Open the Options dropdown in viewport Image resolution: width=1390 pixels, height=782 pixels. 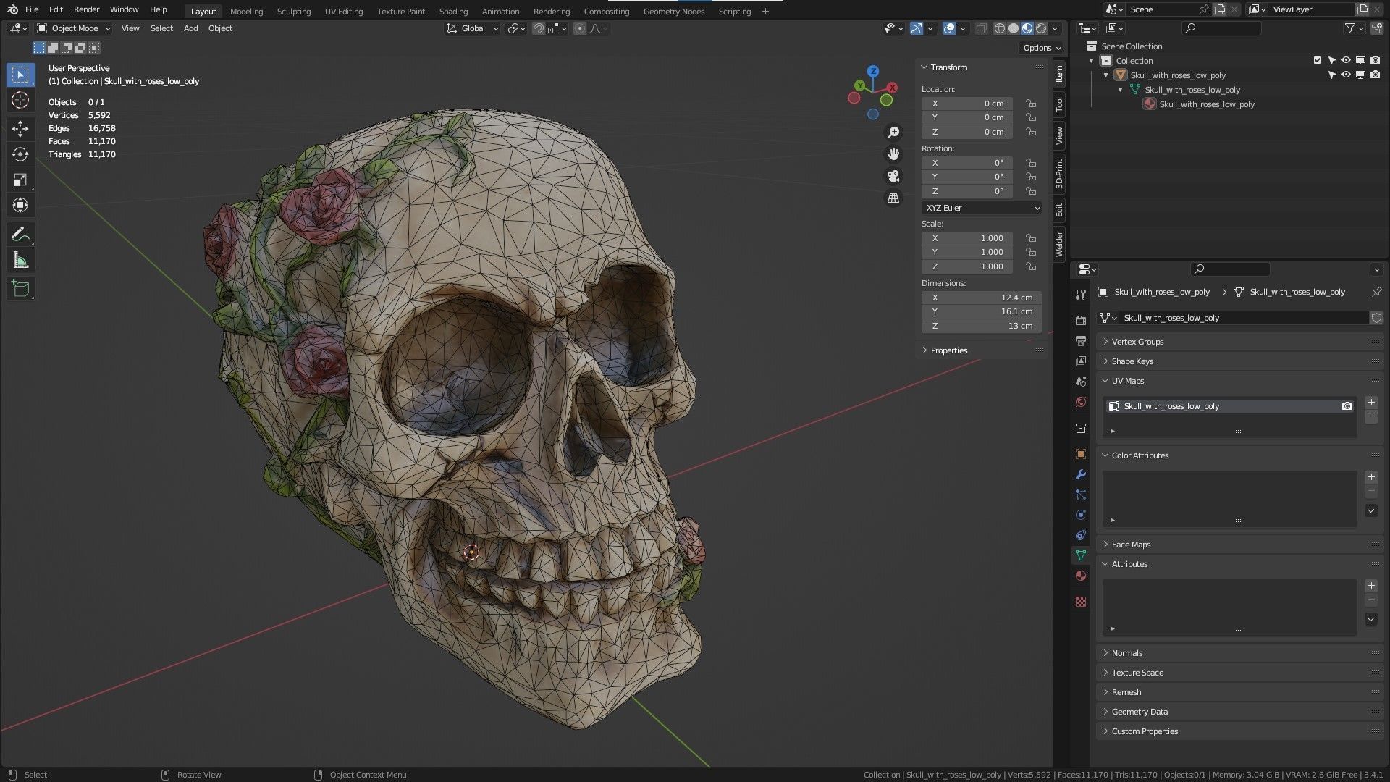tap(1042, 48)
